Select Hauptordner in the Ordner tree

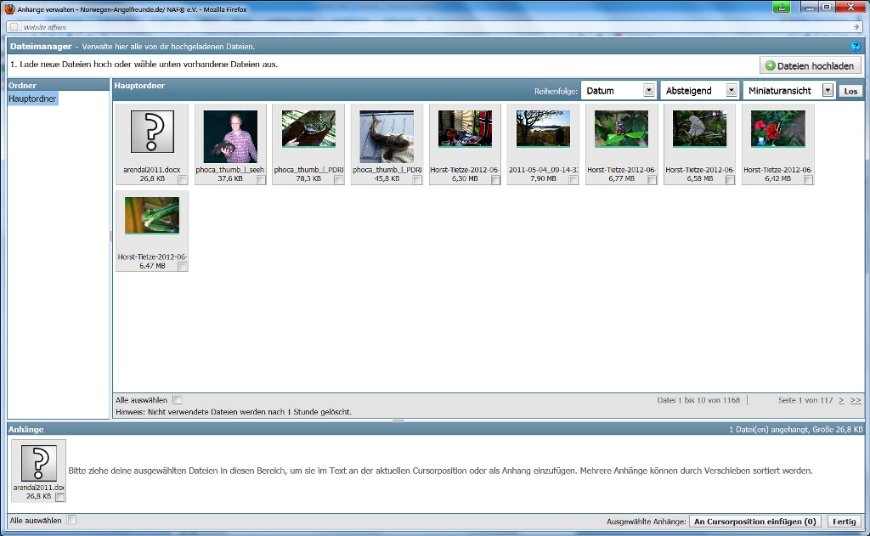point(32,99)
